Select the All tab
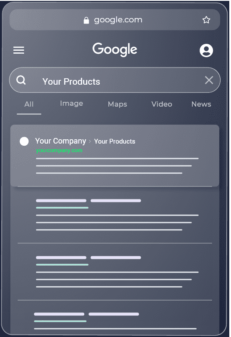This screenshot has width=231, height=337. [29, 104]
